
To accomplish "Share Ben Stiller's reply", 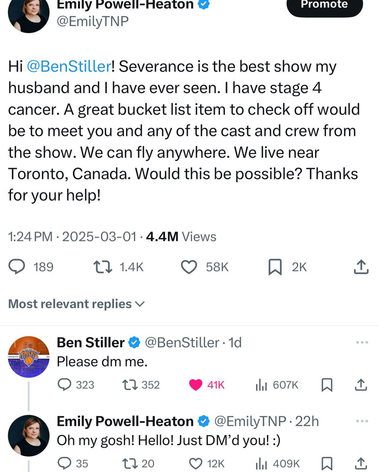I will (361, 385).
